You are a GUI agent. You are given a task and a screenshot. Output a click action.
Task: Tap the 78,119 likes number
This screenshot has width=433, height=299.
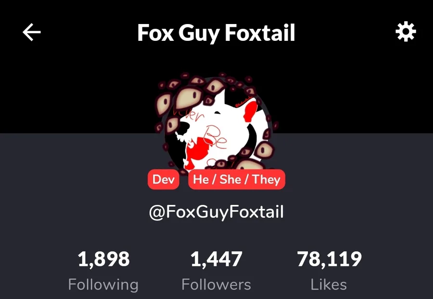click(329, 259)
